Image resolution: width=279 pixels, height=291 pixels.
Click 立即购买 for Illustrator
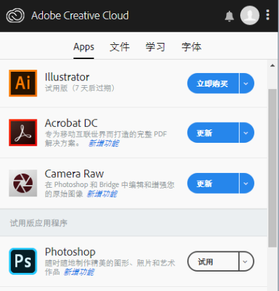pyautogui.click(x=213, y=83)
